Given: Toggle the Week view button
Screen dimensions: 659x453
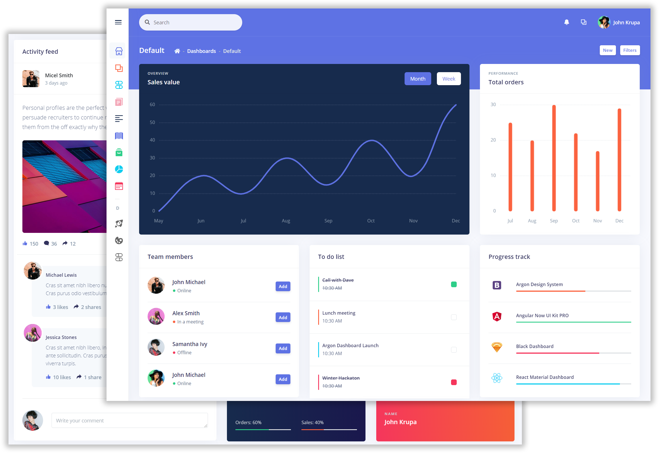Looking at the screenshot, I should pos(448,78).
